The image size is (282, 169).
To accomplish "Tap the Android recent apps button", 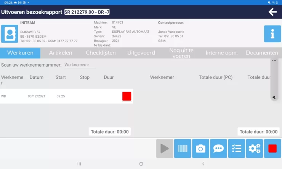I will [79, 164].
